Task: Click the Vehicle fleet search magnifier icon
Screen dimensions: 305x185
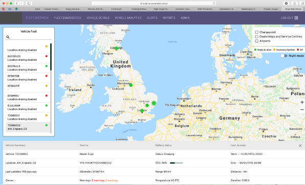Action: 8,37
